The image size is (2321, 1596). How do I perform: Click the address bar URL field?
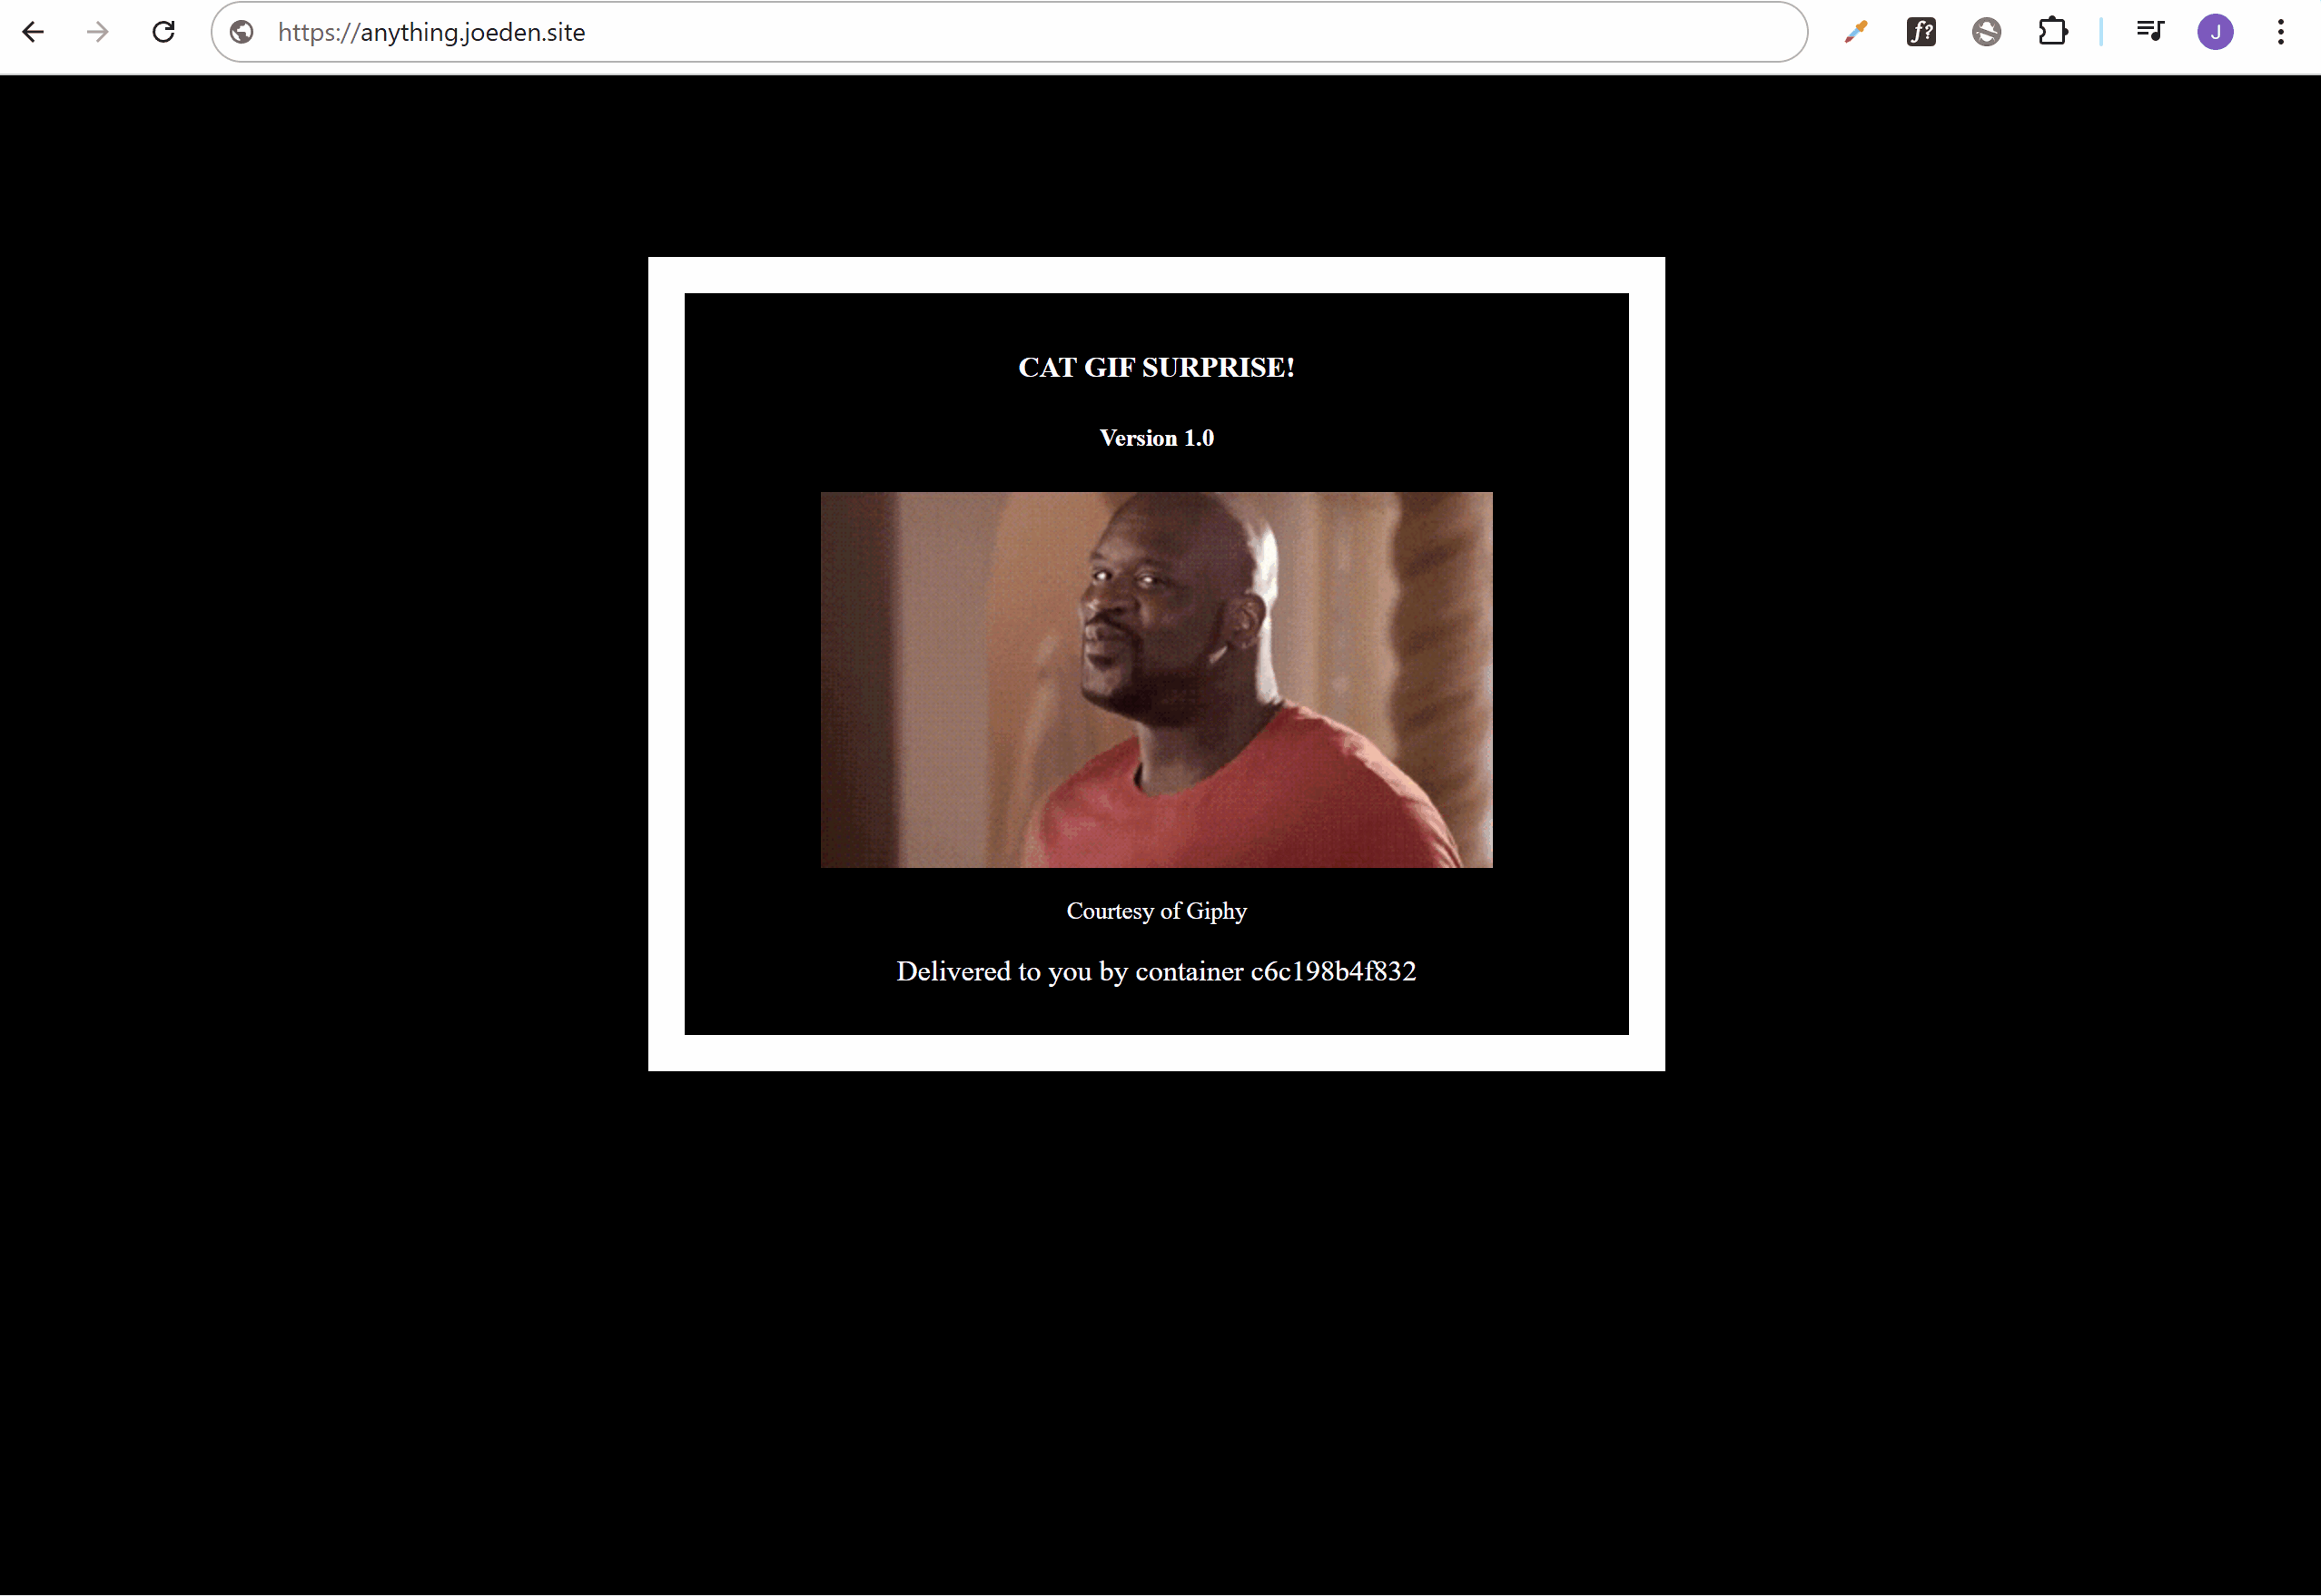[1010, 32]
